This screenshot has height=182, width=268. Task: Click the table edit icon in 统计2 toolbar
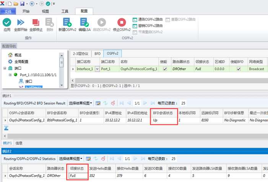88,159
